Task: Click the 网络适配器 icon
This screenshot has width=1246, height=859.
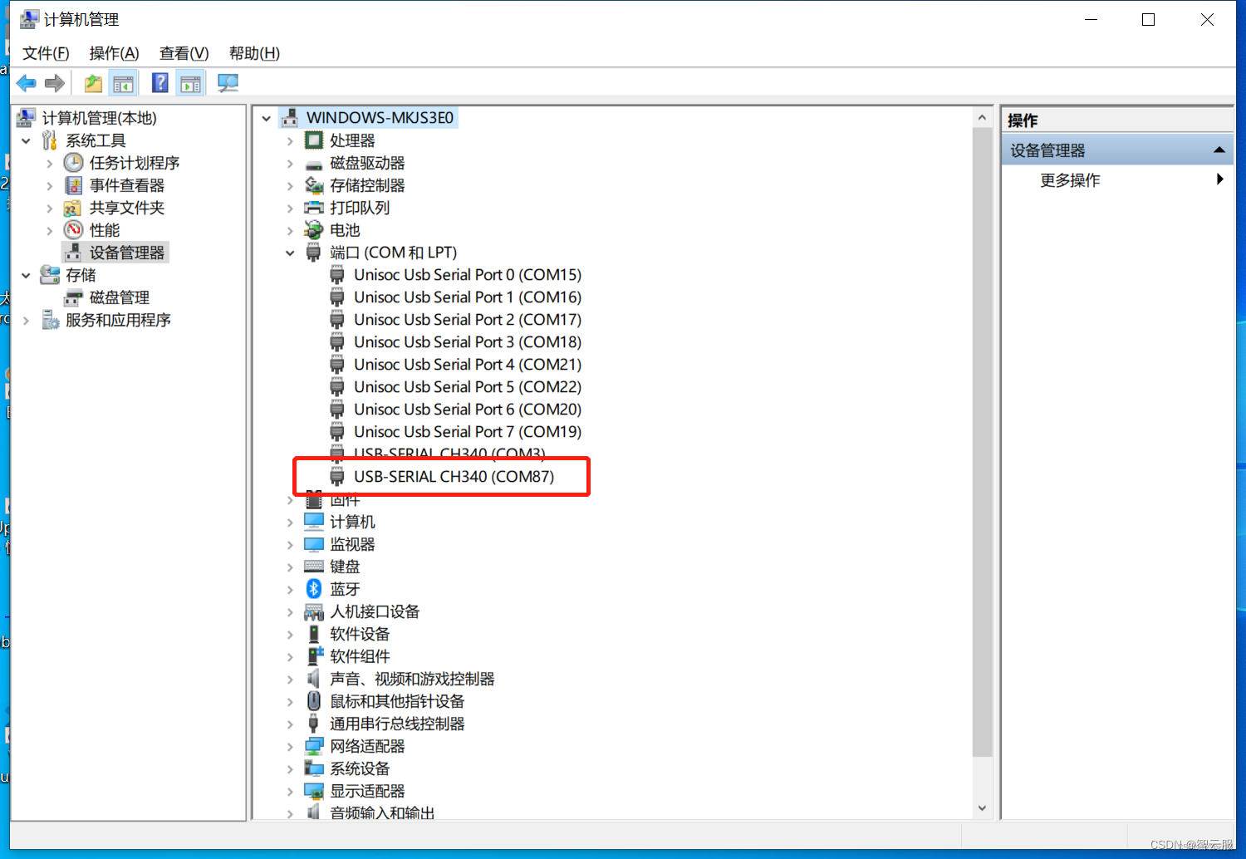Action: coord(314,746)
